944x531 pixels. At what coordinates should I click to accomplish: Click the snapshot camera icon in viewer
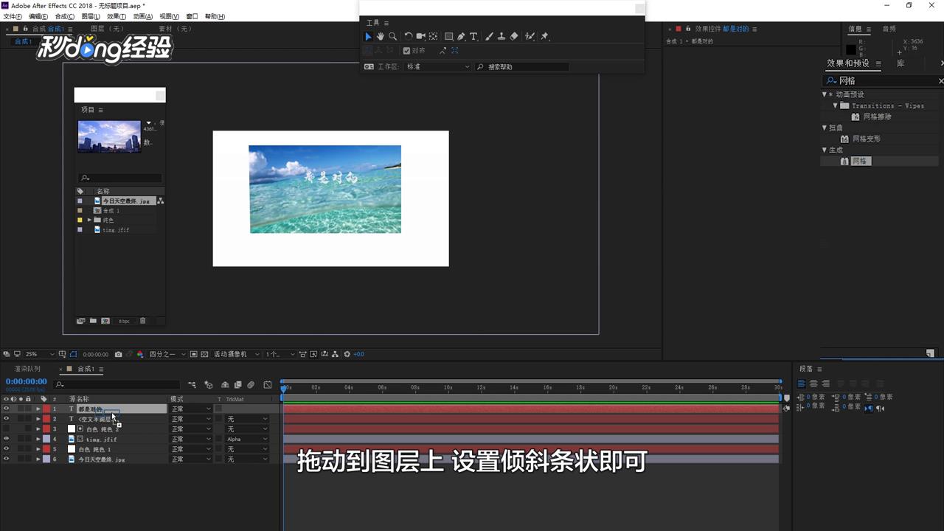pos(118,354)
